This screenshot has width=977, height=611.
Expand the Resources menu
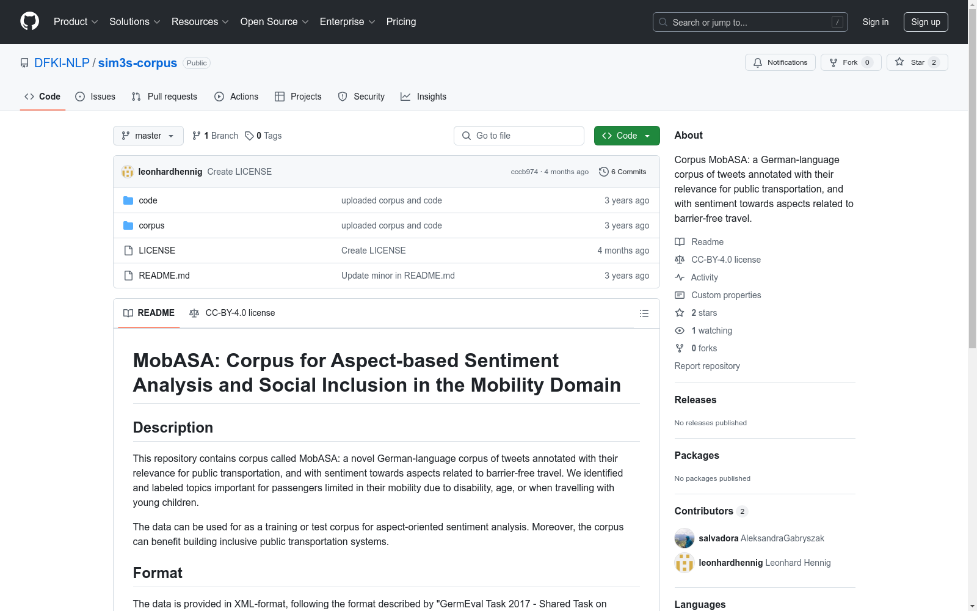pyautogui.click(x=200, y=21)
